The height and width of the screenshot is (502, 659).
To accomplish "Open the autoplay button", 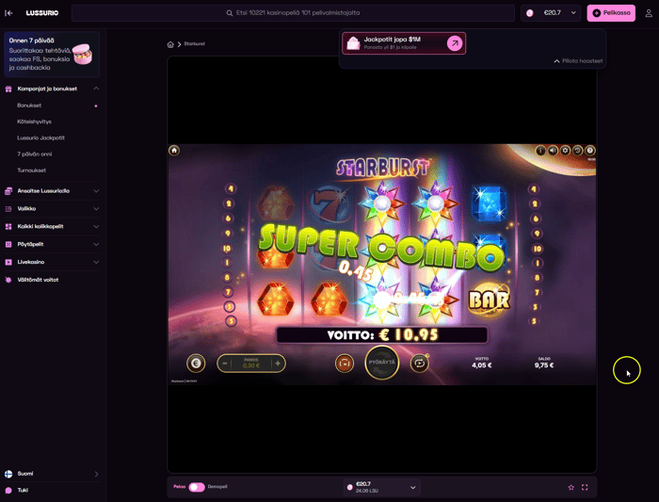I will pos(420,364).
